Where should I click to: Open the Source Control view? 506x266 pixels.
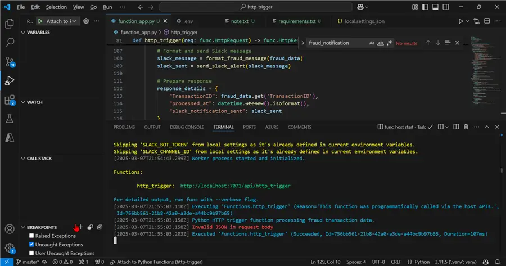(10, 62)
